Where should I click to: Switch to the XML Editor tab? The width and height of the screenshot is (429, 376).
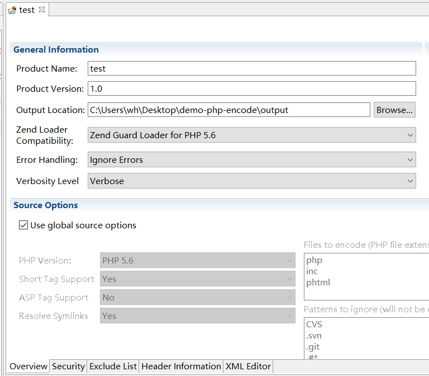point(248,366)
